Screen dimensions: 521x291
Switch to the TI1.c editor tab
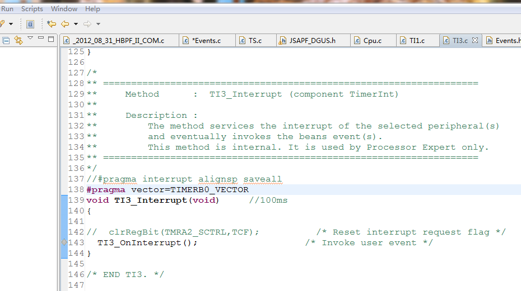pos(417,40)
